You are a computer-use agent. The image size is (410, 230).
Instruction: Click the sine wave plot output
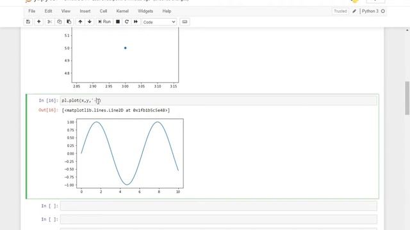pos(123,156)
